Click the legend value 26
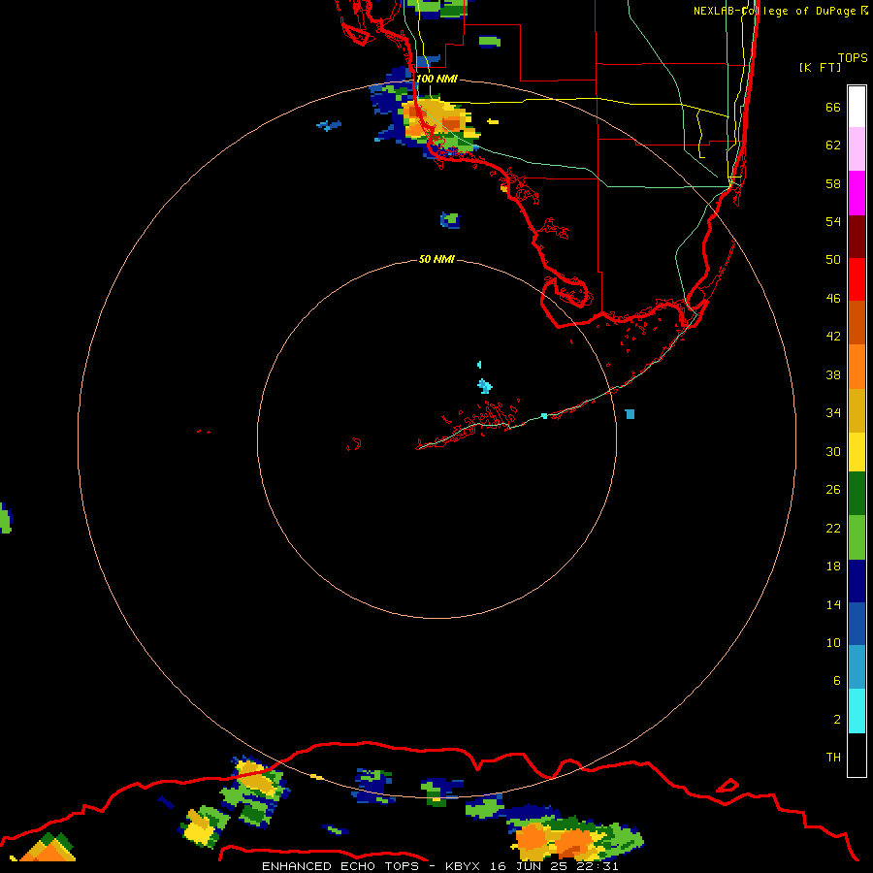This screenshot has width=873, height=873. pos(833,490)
